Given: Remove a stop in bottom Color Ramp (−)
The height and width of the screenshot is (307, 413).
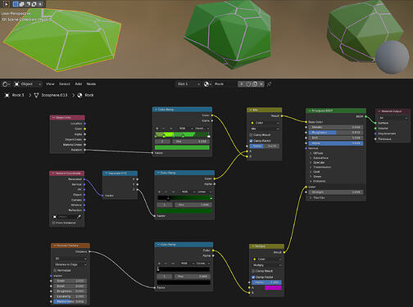Looking at the screenshot, I should (x=166, y=264).
